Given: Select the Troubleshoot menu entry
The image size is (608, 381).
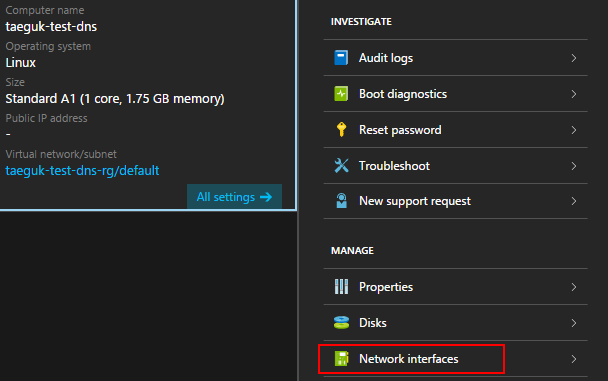Looking at the screenshot, I should [455, 166].
